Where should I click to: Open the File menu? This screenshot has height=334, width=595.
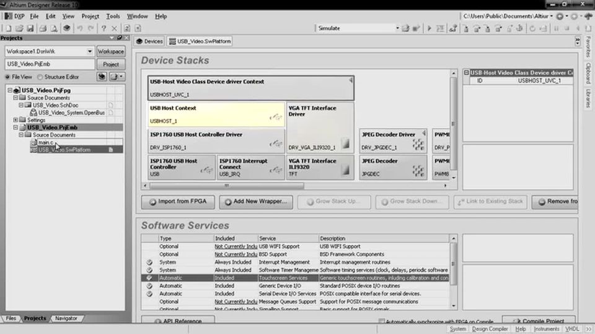(x=34, y=16)
